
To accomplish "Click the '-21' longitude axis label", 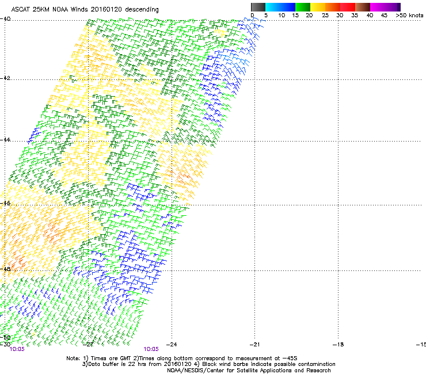I will tap(254, 345).
